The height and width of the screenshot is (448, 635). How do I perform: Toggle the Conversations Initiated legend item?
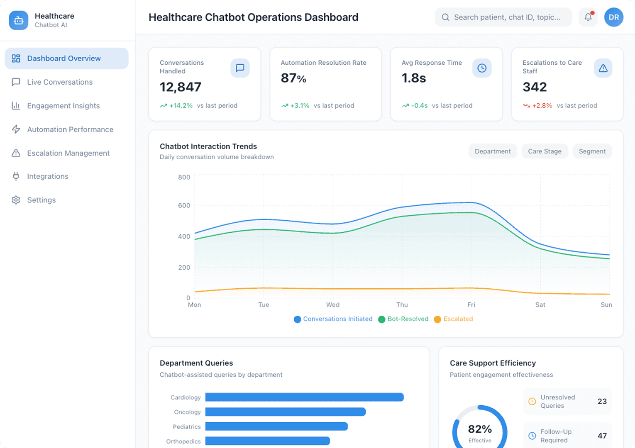pyautogui.click(x=333, y=319)
